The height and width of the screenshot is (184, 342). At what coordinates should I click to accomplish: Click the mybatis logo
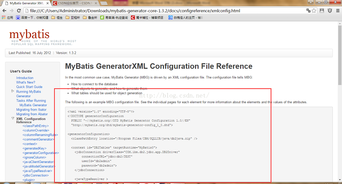(x=29, y=34)
